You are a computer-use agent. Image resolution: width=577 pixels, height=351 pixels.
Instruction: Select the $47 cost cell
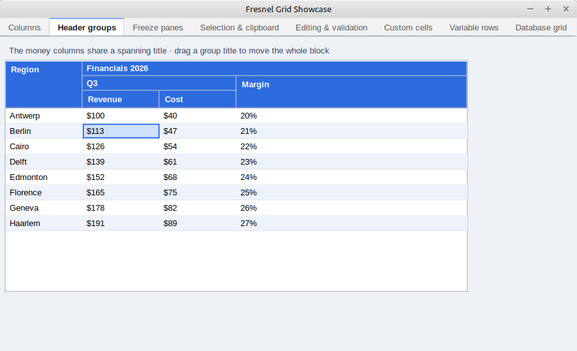[x=198, y=131]
